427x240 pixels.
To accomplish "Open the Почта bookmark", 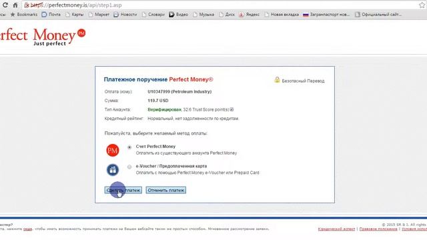I will tap(51, 15).
